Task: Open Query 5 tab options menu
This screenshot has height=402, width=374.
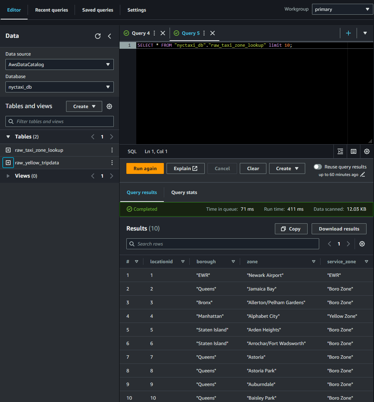Action: pos(204,33)
